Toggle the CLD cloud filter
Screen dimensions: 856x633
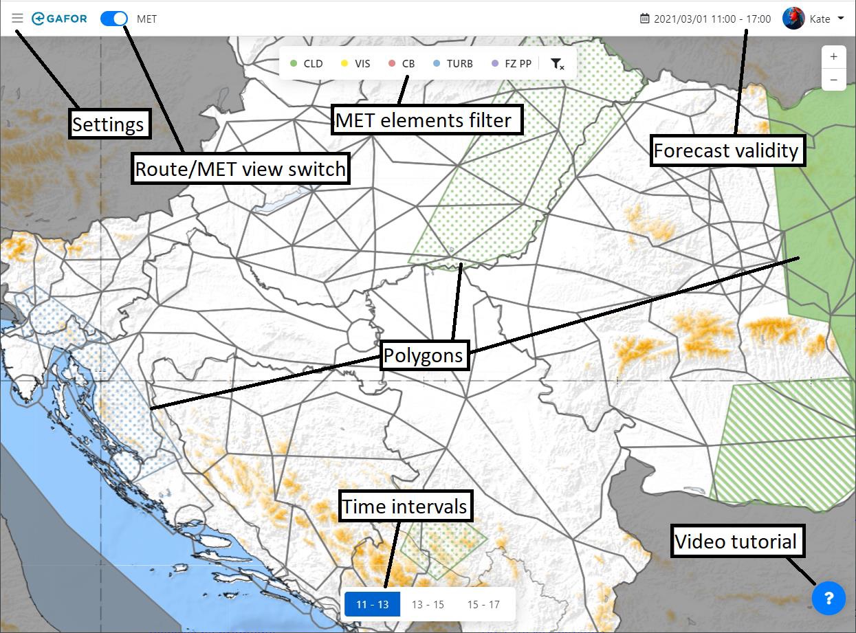(306, 64)
